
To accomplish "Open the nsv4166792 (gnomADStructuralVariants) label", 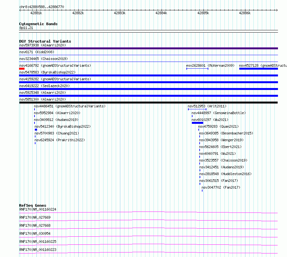I will click(x=55, y=65).
